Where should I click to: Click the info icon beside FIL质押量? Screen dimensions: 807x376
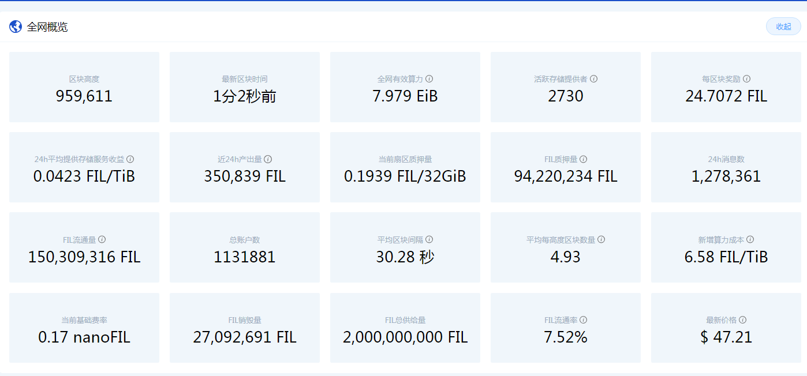pos(584,159)
